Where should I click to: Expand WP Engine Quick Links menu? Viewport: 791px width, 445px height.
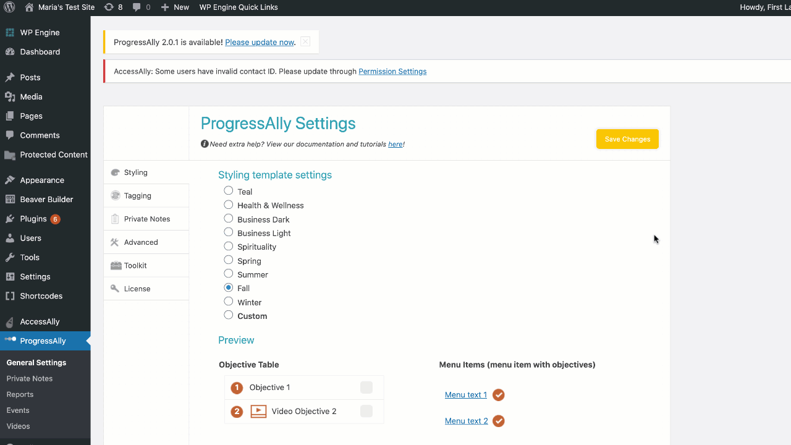point(239,7)
